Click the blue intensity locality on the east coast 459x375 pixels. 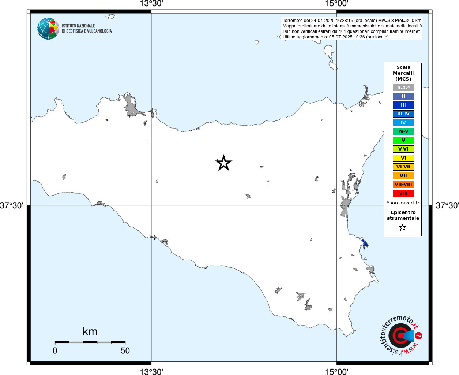365,244
